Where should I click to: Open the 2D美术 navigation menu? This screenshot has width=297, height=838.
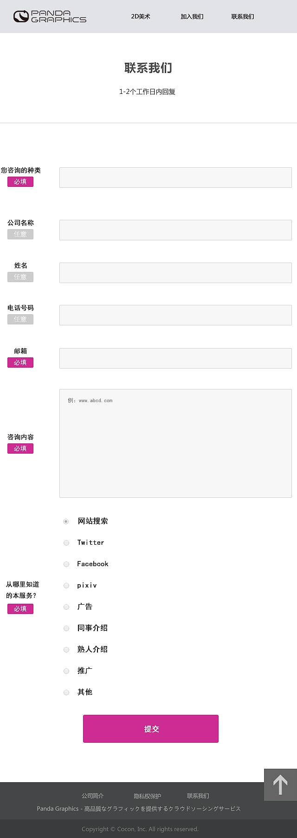[x=141, y=16]
